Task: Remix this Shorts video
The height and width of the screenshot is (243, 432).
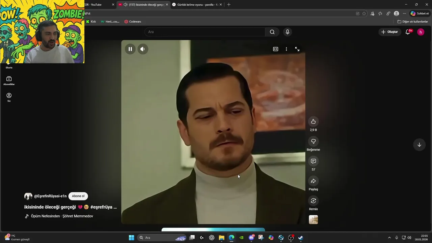Action: point(313,201)
